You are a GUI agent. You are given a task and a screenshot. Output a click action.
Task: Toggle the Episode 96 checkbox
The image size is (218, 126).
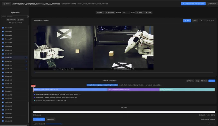click(x=3, y=35)
